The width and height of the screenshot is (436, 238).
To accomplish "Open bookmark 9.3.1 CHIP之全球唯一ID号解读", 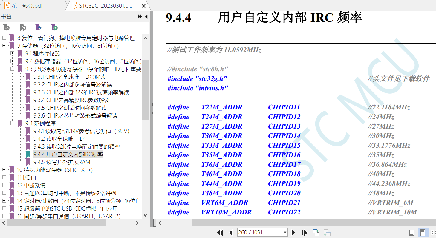I will click(69, 77).
